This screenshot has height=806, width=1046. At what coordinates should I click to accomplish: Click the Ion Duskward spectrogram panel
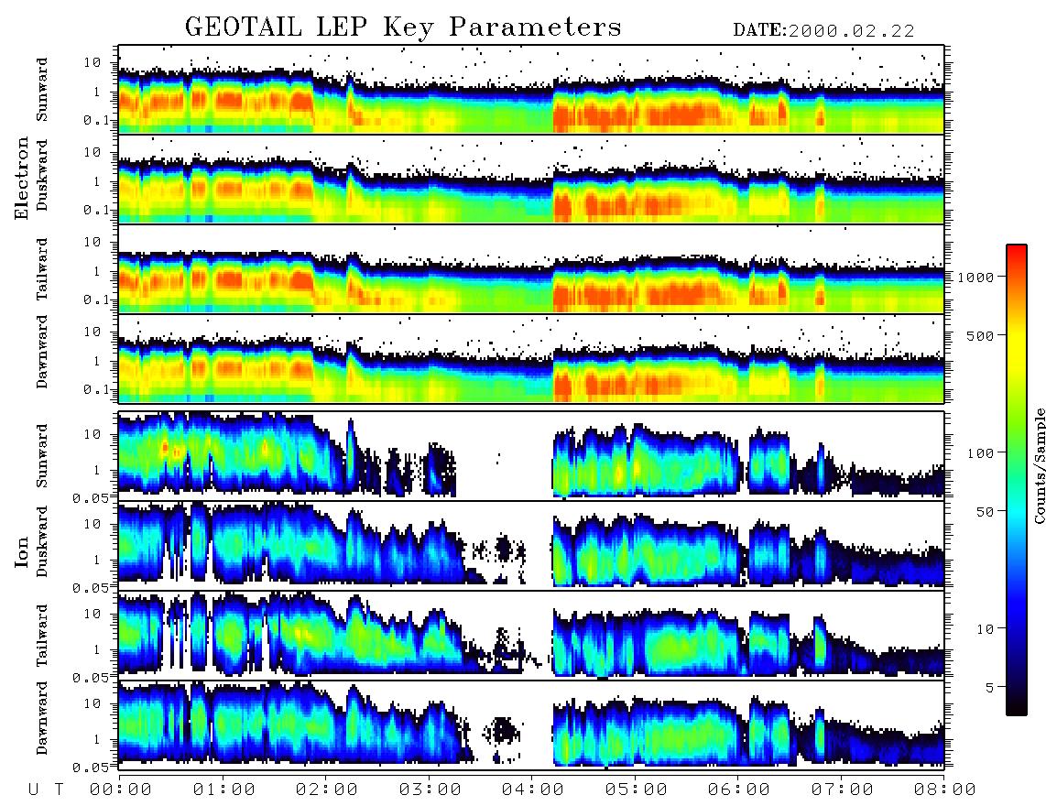pyautogui.click(x=531, y=545)
